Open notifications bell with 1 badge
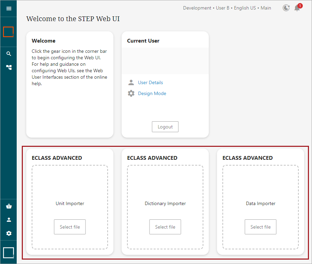 click(298, 7)
